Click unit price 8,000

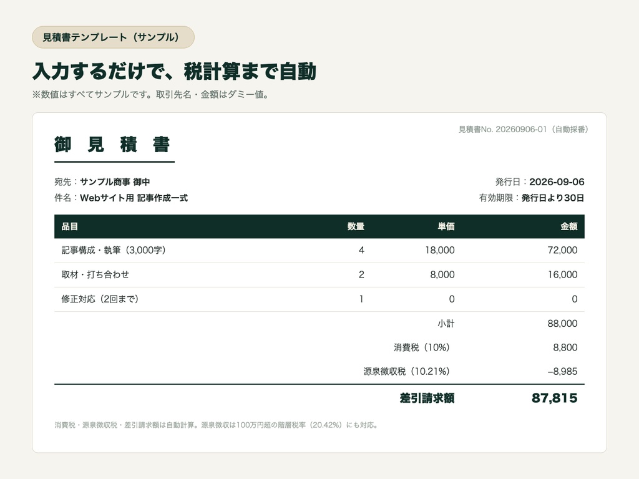coord(442,274)
